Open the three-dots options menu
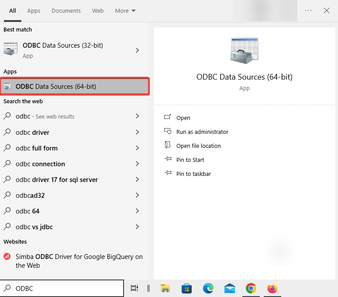 point(308,10)
